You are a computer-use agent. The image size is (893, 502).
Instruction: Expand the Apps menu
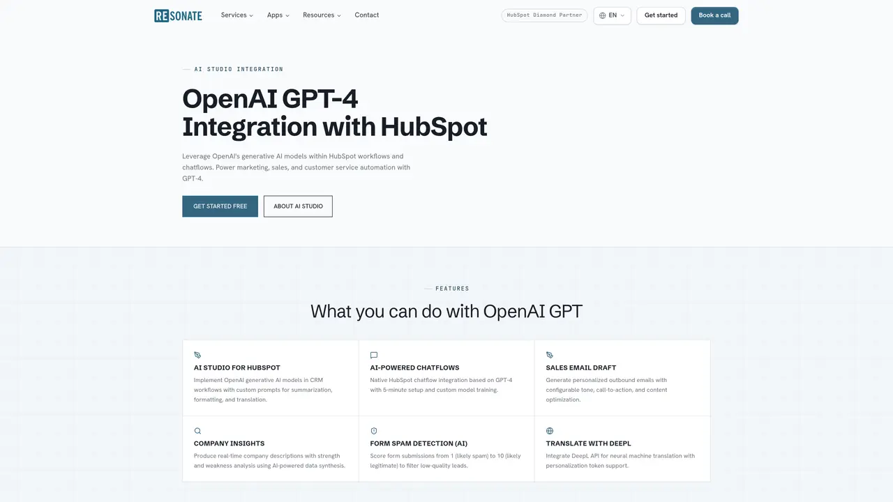pos(278,15)
